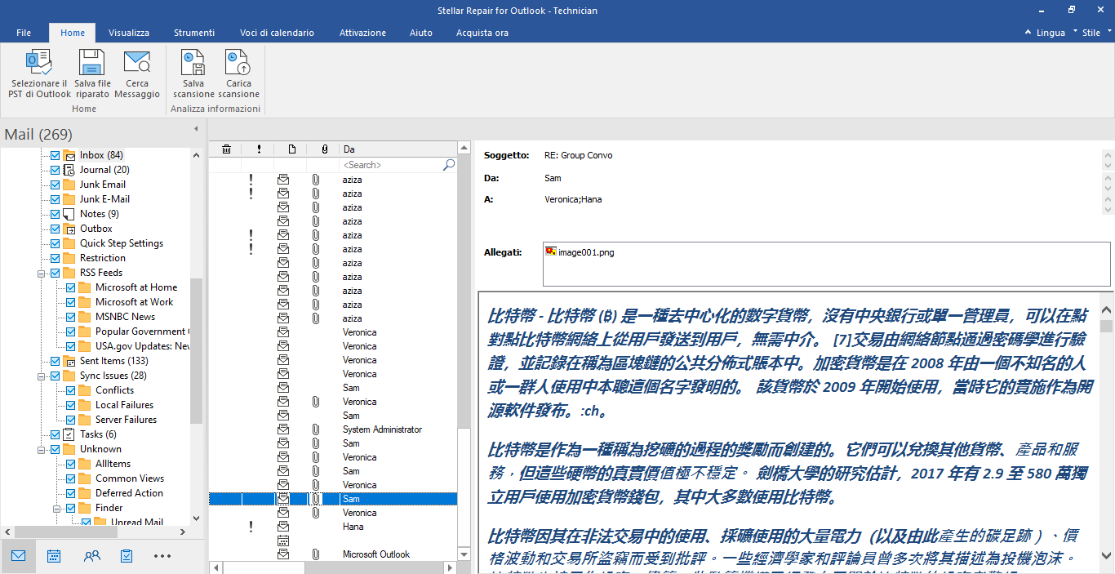1115x574 pixels.
Task: Open the Strumenti tab
Action: coord(194,33)
